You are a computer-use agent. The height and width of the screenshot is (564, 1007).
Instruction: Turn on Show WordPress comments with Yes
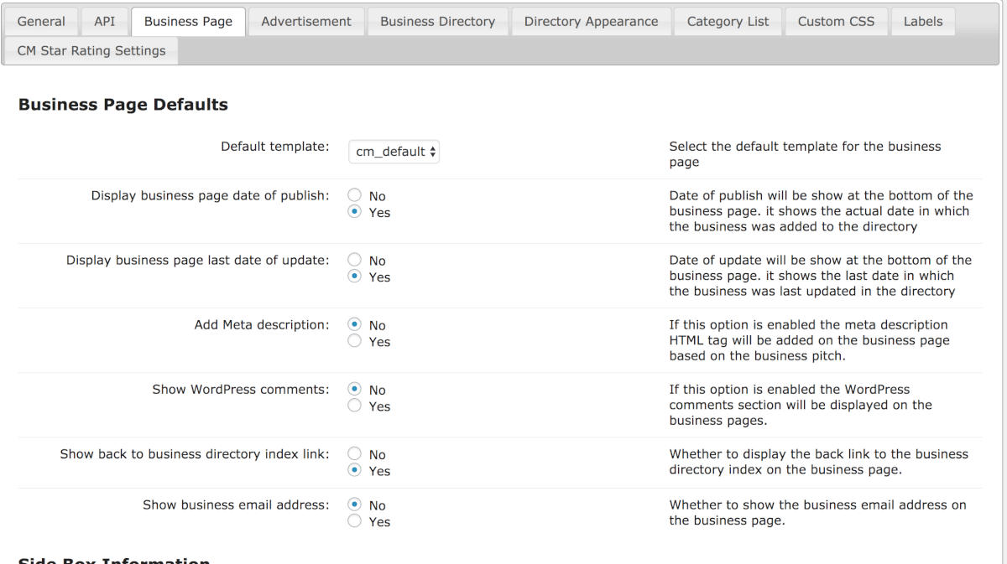click(355, 406)
